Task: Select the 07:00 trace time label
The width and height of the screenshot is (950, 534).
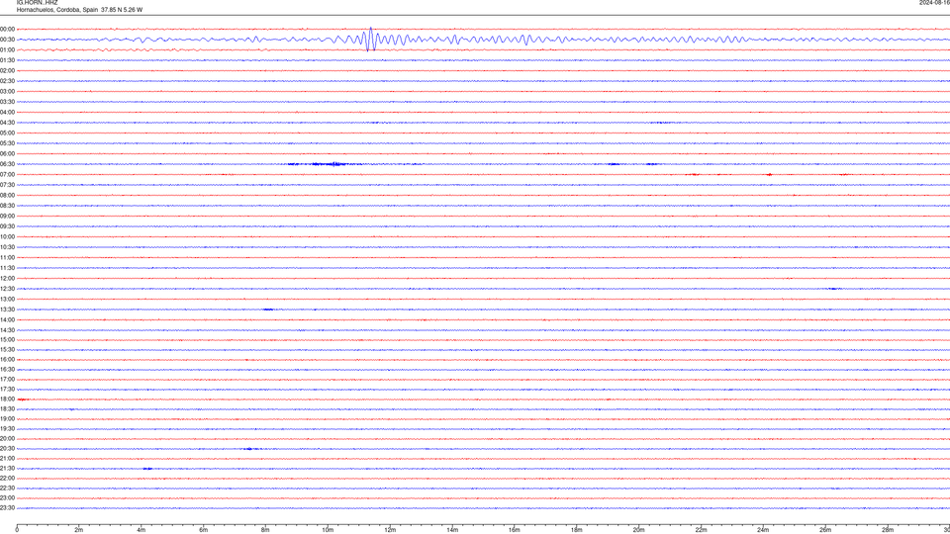Action: (7, 175)
